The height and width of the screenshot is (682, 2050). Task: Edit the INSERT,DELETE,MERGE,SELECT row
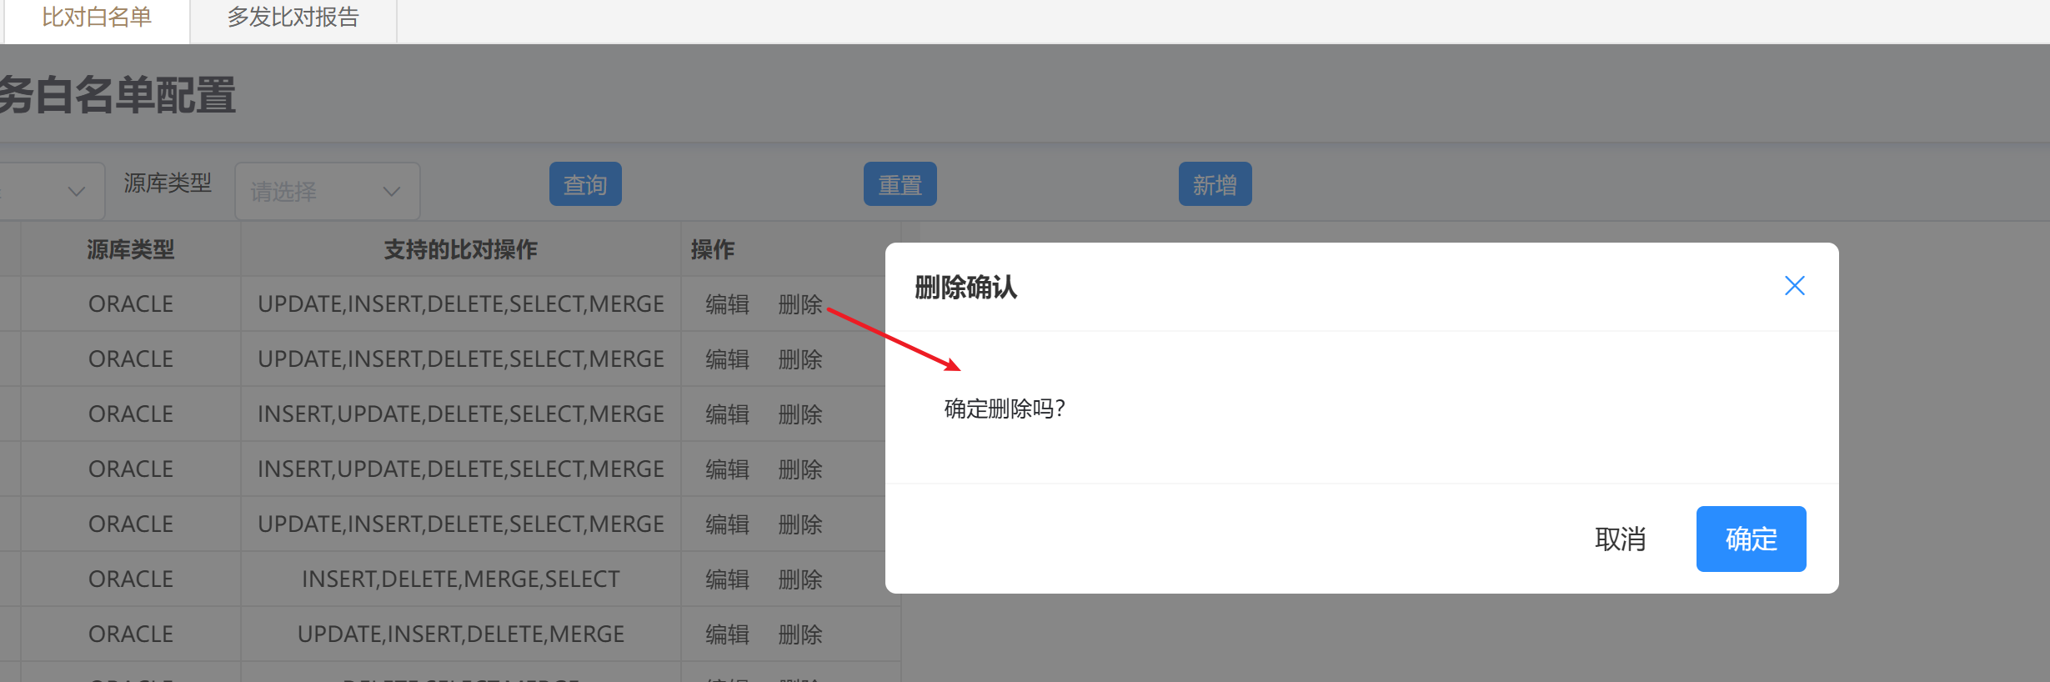(x=727, y=579)
